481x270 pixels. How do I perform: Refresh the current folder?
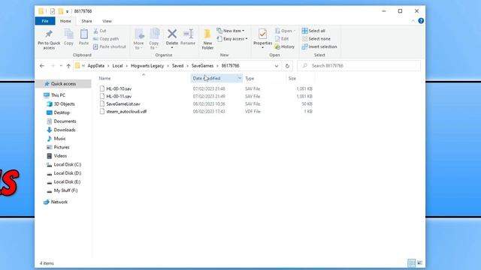287,66
